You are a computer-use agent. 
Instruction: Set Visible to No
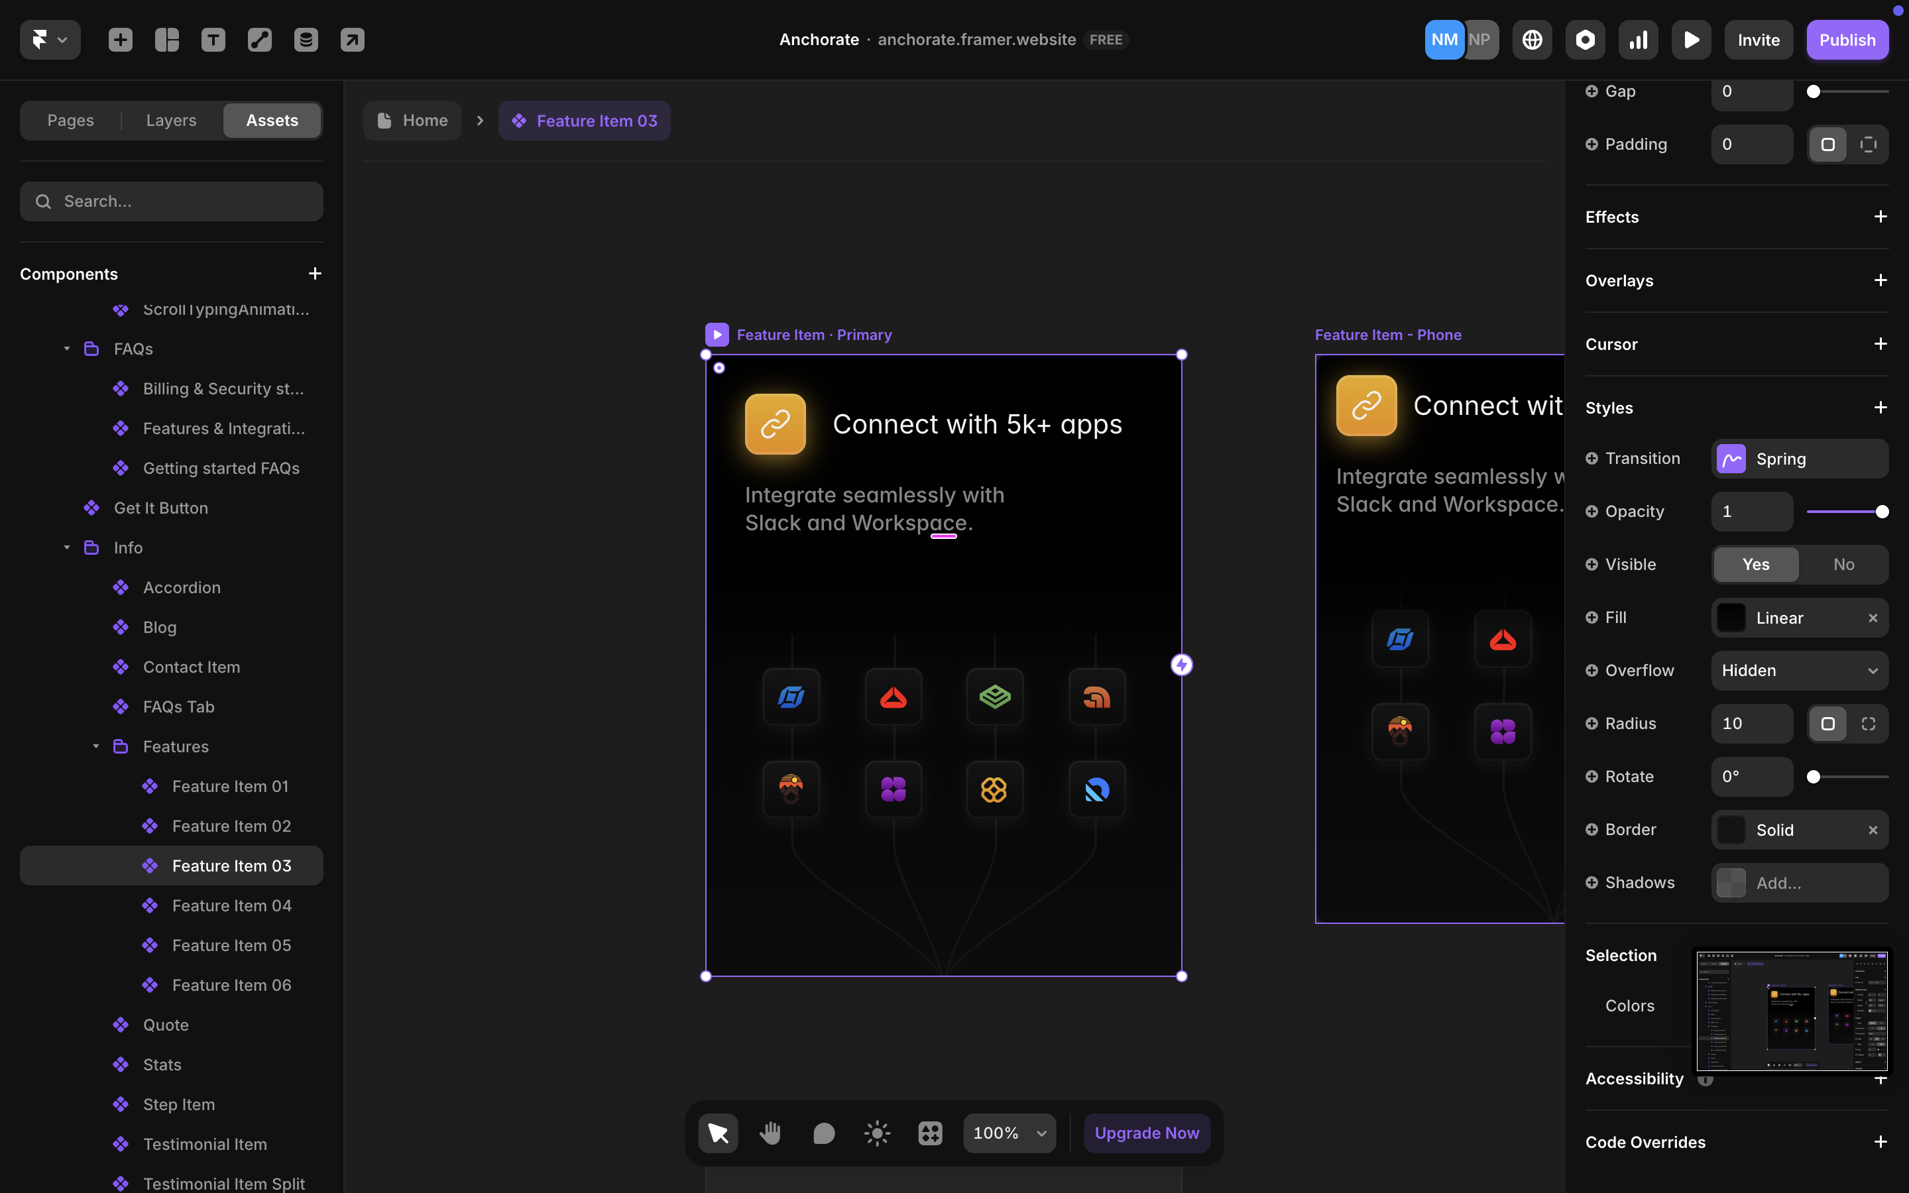[1843, 564]
